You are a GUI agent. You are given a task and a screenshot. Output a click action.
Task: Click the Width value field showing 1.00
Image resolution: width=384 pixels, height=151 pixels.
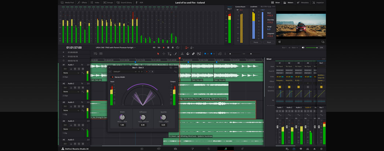(122, 125)
